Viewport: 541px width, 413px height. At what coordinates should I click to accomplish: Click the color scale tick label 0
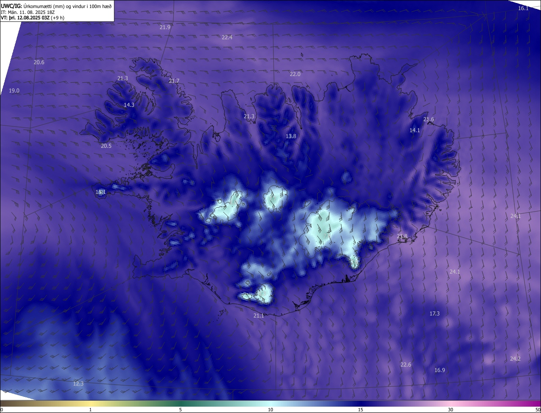coord(1,410)
